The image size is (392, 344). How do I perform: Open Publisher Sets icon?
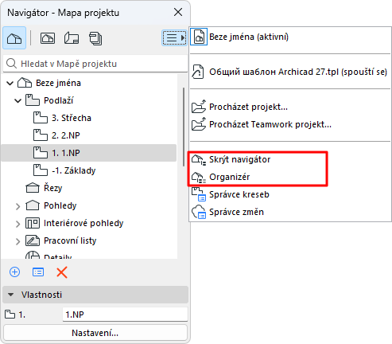click(95, 38)
